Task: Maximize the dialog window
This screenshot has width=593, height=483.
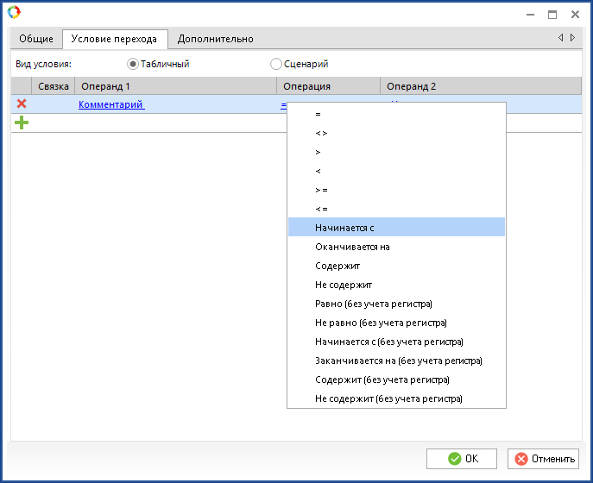Action: coord(552,14)
